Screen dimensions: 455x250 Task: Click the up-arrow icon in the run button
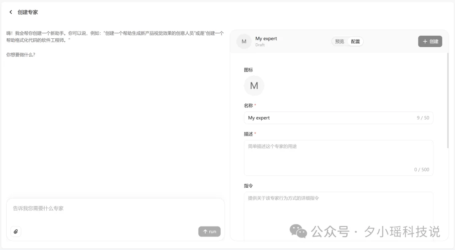point(204,231)
